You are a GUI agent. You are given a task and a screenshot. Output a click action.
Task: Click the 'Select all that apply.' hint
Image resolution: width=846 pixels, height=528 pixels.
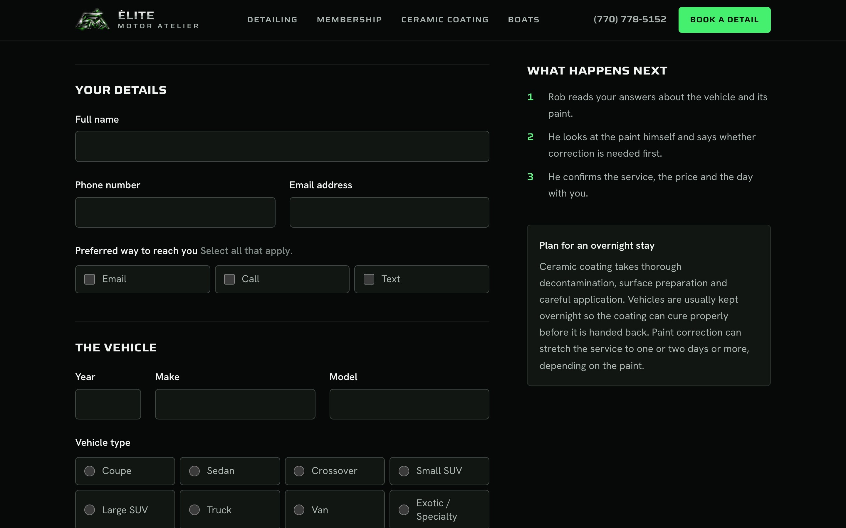pos(246,251)
